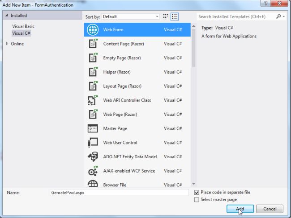The width and height of the screenshot is (291, 218).
Task: Select the Web User Control icon
Action: (93, 143)
